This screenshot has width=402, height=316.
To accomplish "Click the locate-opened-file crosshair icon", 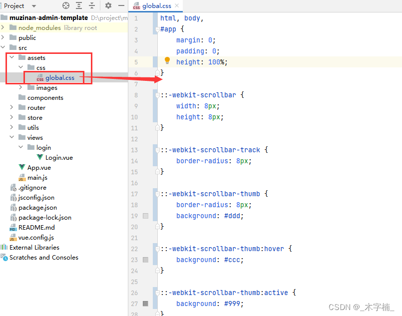I will [x=66, y=5].
